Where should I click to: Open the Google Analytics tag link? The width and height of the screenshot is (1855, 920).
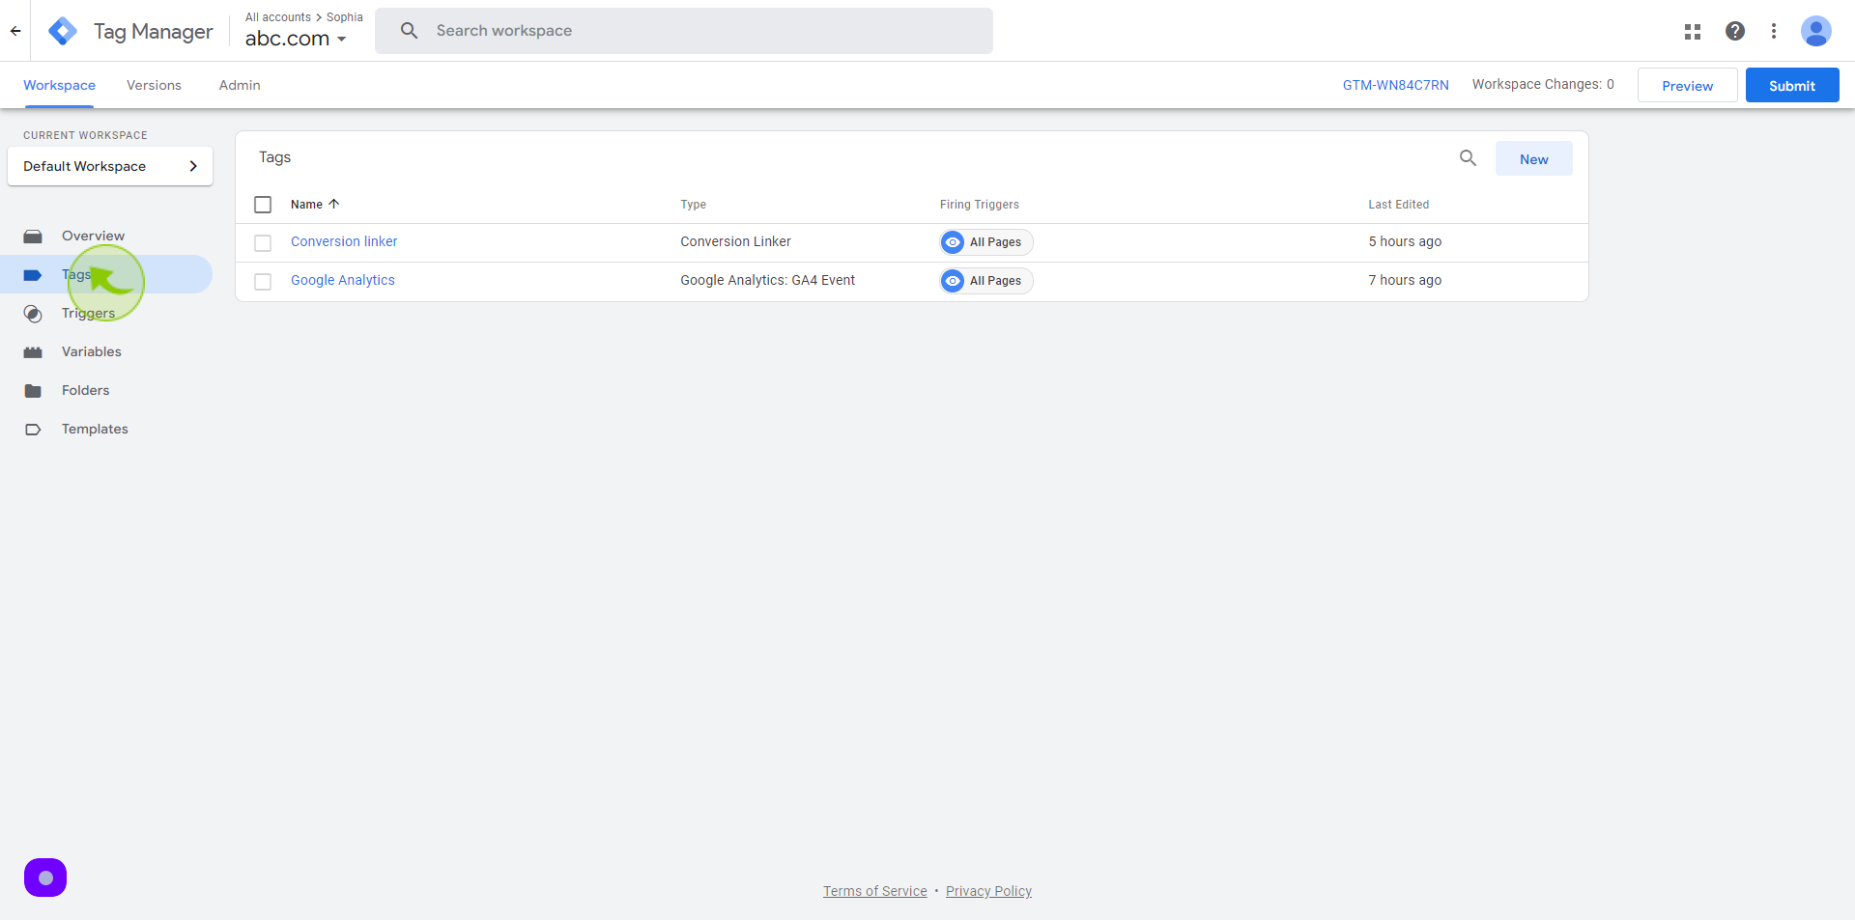pyautogui.click(x=343, y=280)
